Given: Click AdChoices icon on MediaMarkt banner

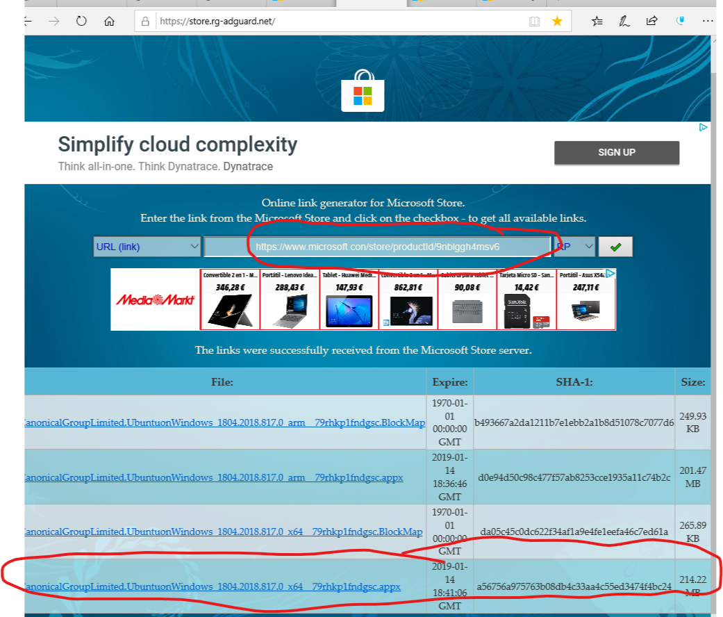Looking at the screenshot, I should [610, 274].
